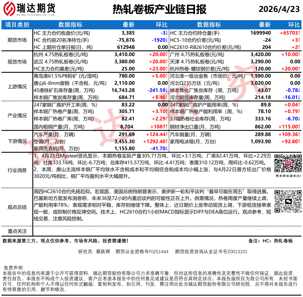Click the empty 重点关注 content field
Image resolution: width=303 pixels, height=297 pixels.
tap(167, 231)
